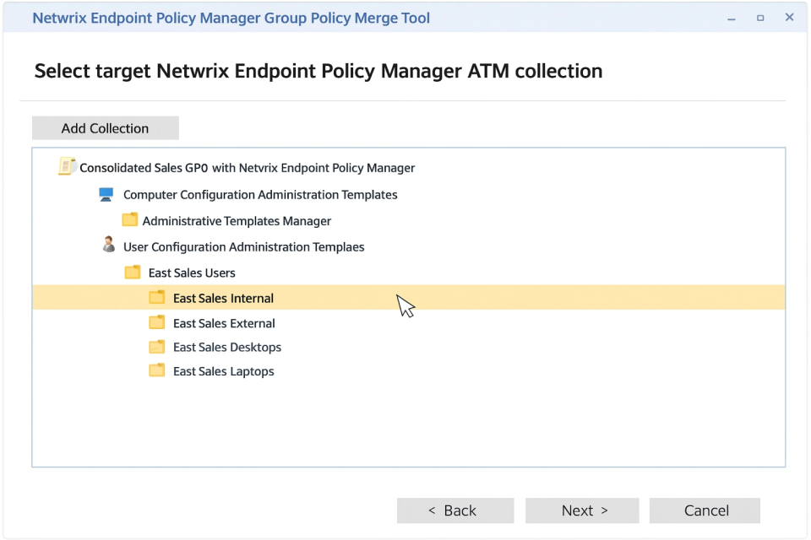Click the Add Collection button

[105, 127]
